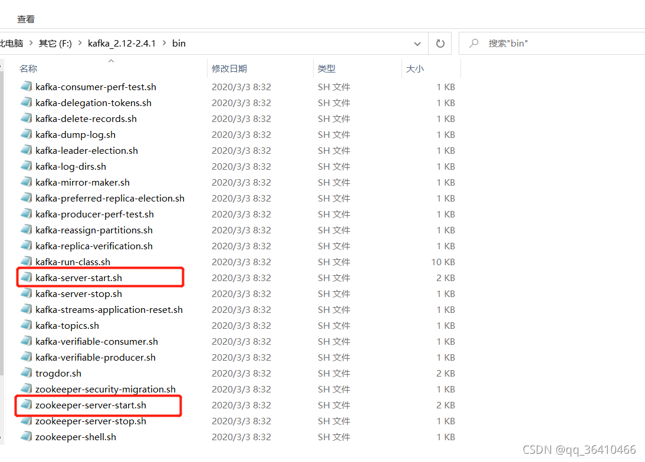Screen dimensions: 645x462
Task: Click the kafka-replica-verification.sh file icon
Action: click(27, 246)
